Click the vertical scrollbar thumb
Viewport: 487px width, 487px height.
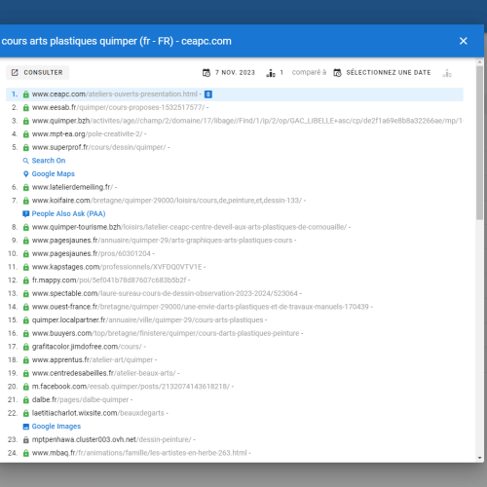tap(480, 143)
